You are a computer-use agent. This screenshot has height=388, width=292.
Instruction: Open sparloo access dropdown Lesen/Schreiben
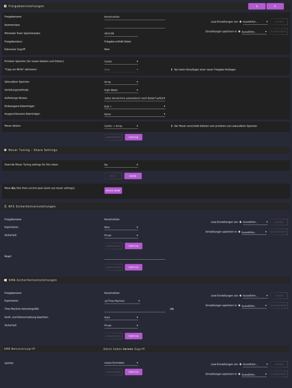(x=121, y=363)
